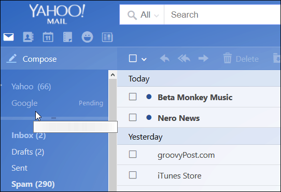
Task: Tick the Beta Monkey Music checkbox
Action: pyautogui.click(x=133, y=97)
